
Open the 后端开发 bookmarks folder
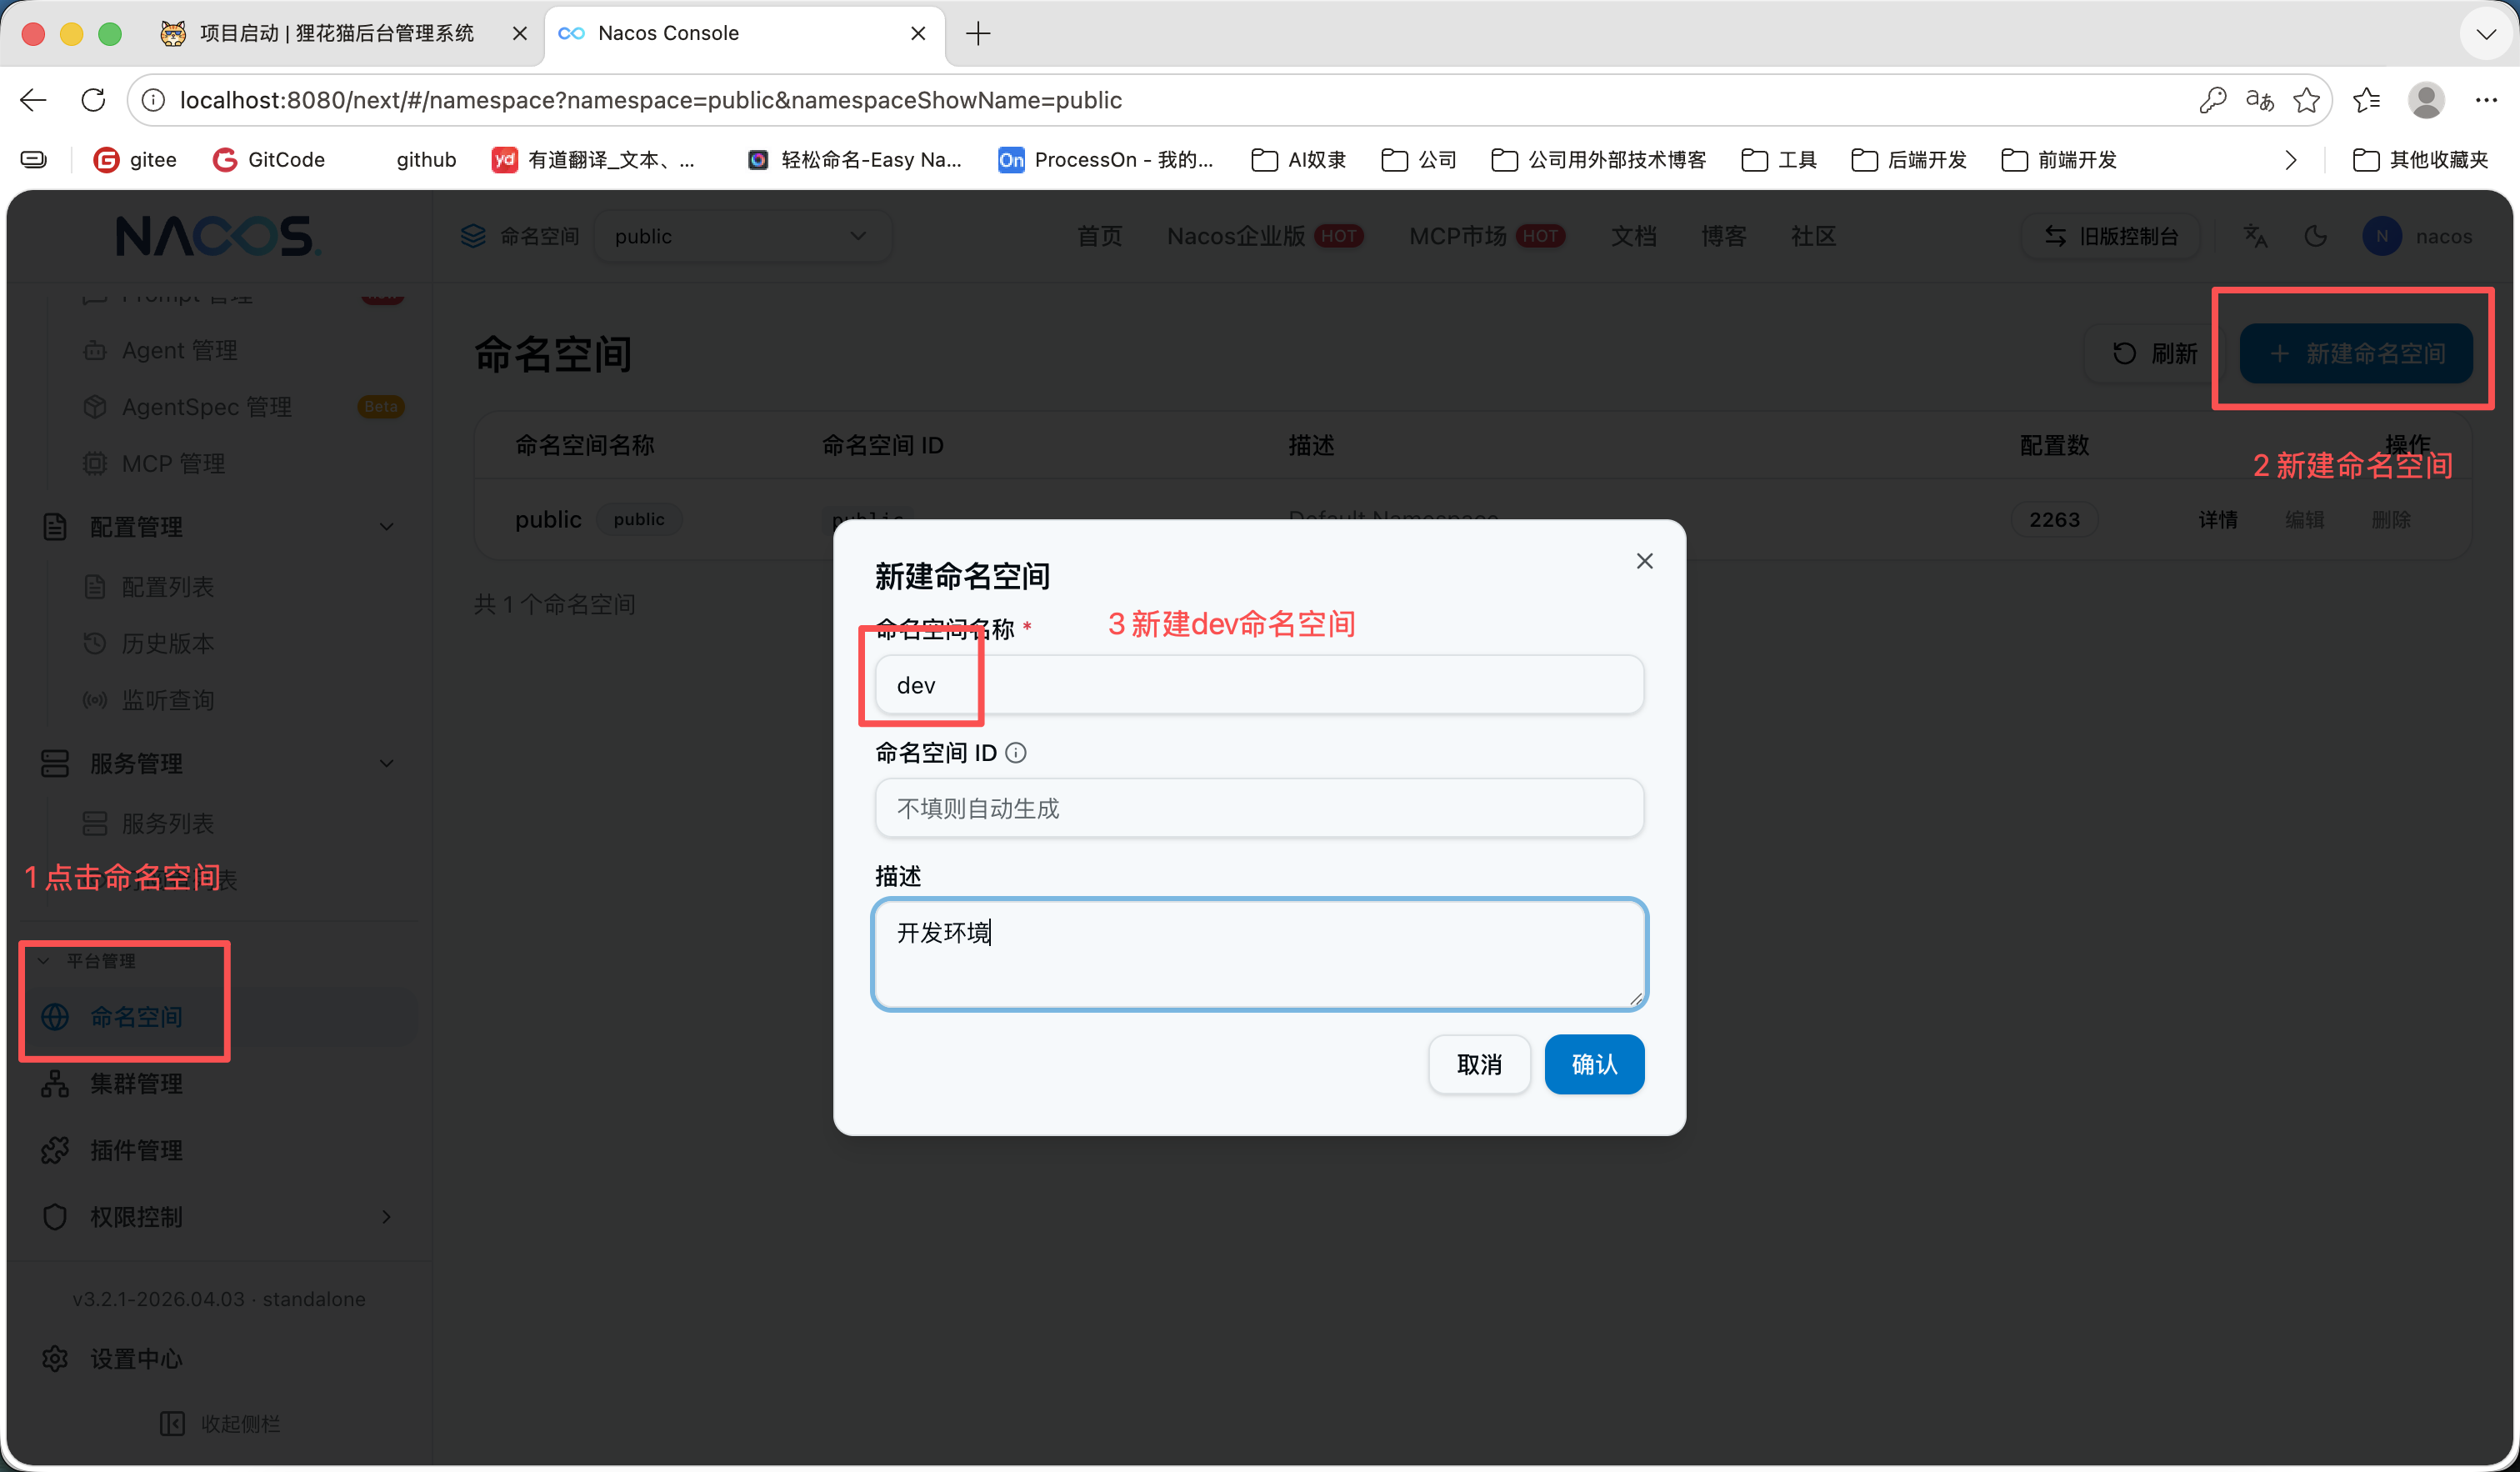tap(1908, 160)
